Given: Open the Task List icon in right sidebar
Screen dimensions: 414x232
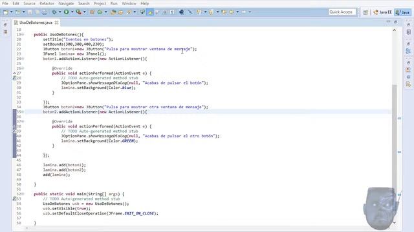Looking at the screenshot, I should click(408, 32).
